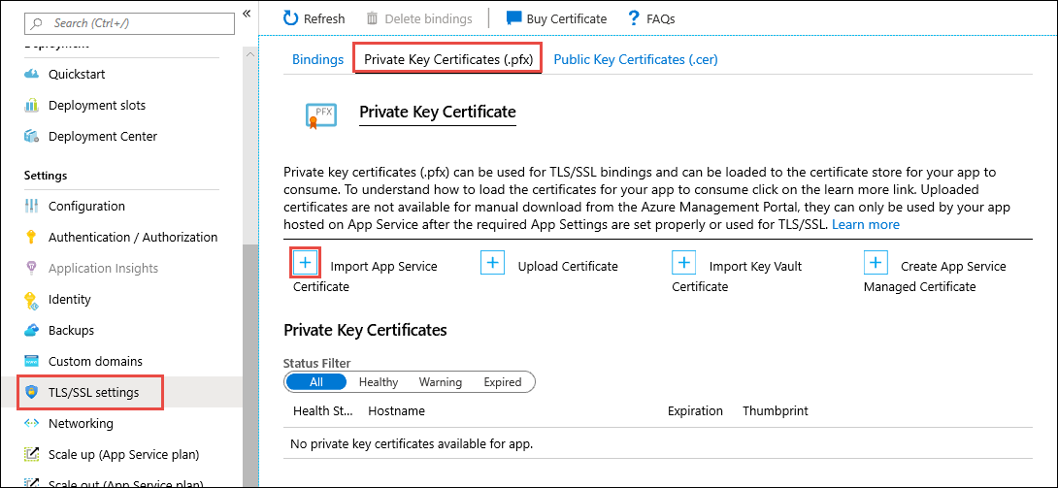
Task: Click the FAQs question mark icon
Action: coord(633,18)
